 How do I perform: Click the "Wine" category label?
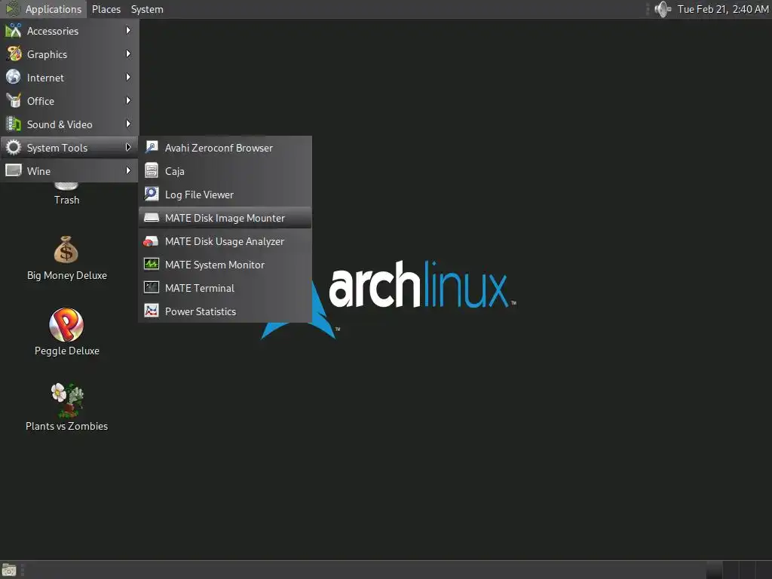[x=39, y=171]
